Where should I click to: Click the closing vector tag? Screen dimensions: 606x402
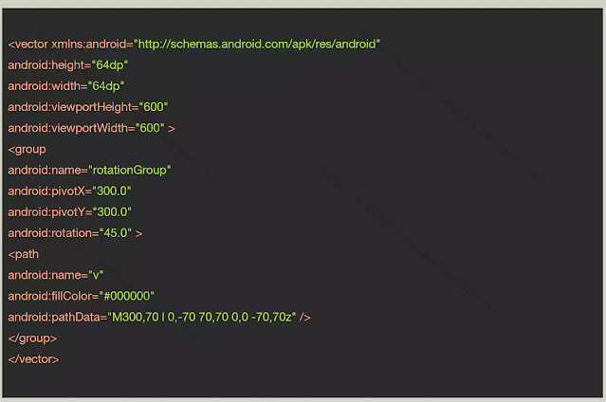tap(33, 358)
